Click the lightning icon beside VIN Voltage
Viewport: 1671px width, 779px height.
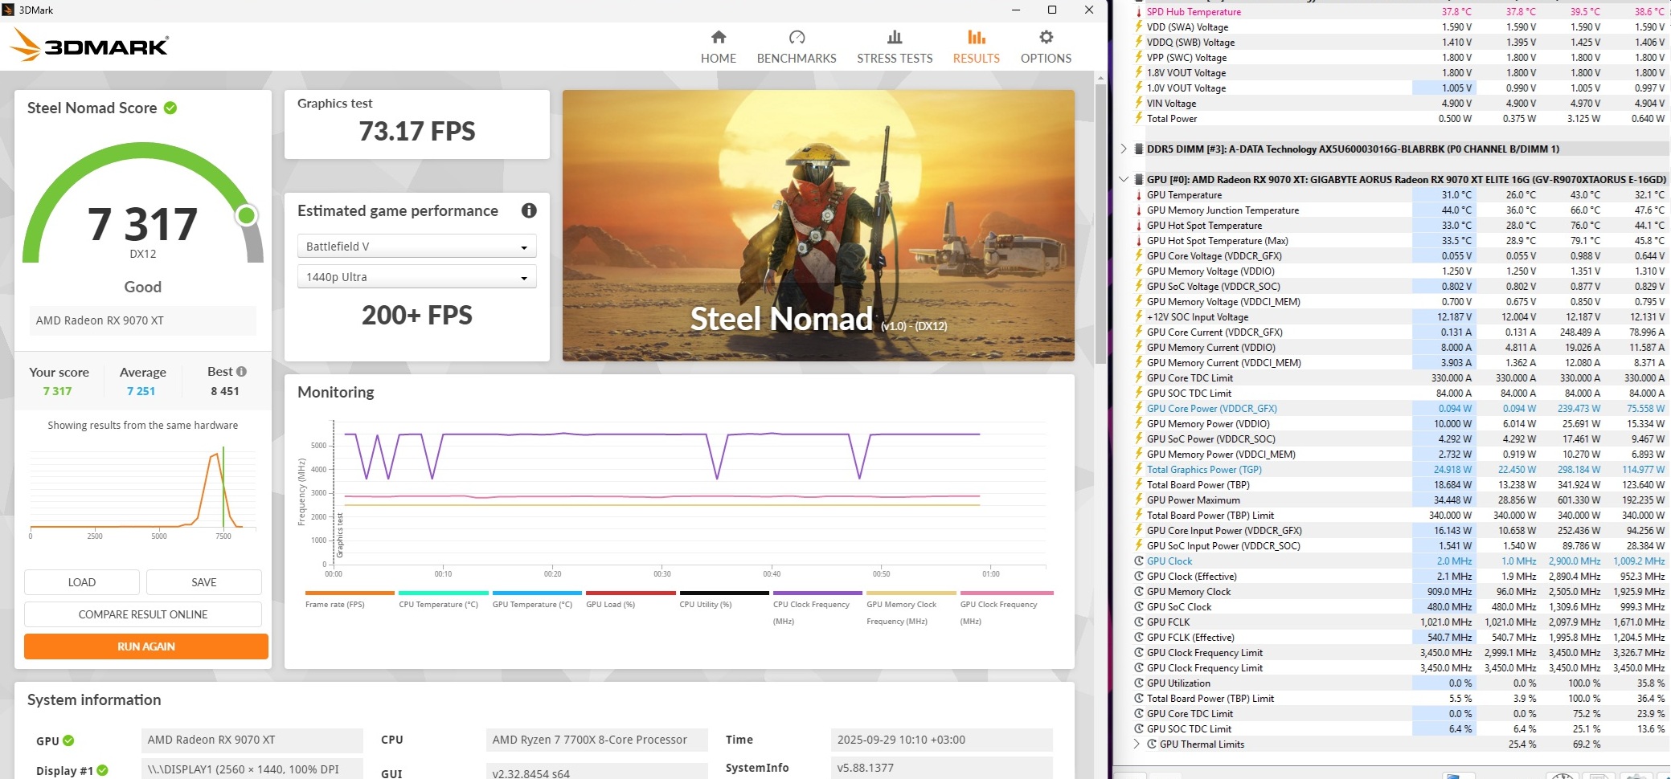click(1138, 104)
